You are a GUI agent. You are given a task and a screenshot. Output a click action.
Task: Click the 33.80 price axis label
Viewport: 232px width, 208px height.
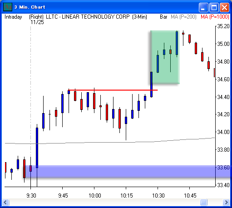click(x=223, y=150)
